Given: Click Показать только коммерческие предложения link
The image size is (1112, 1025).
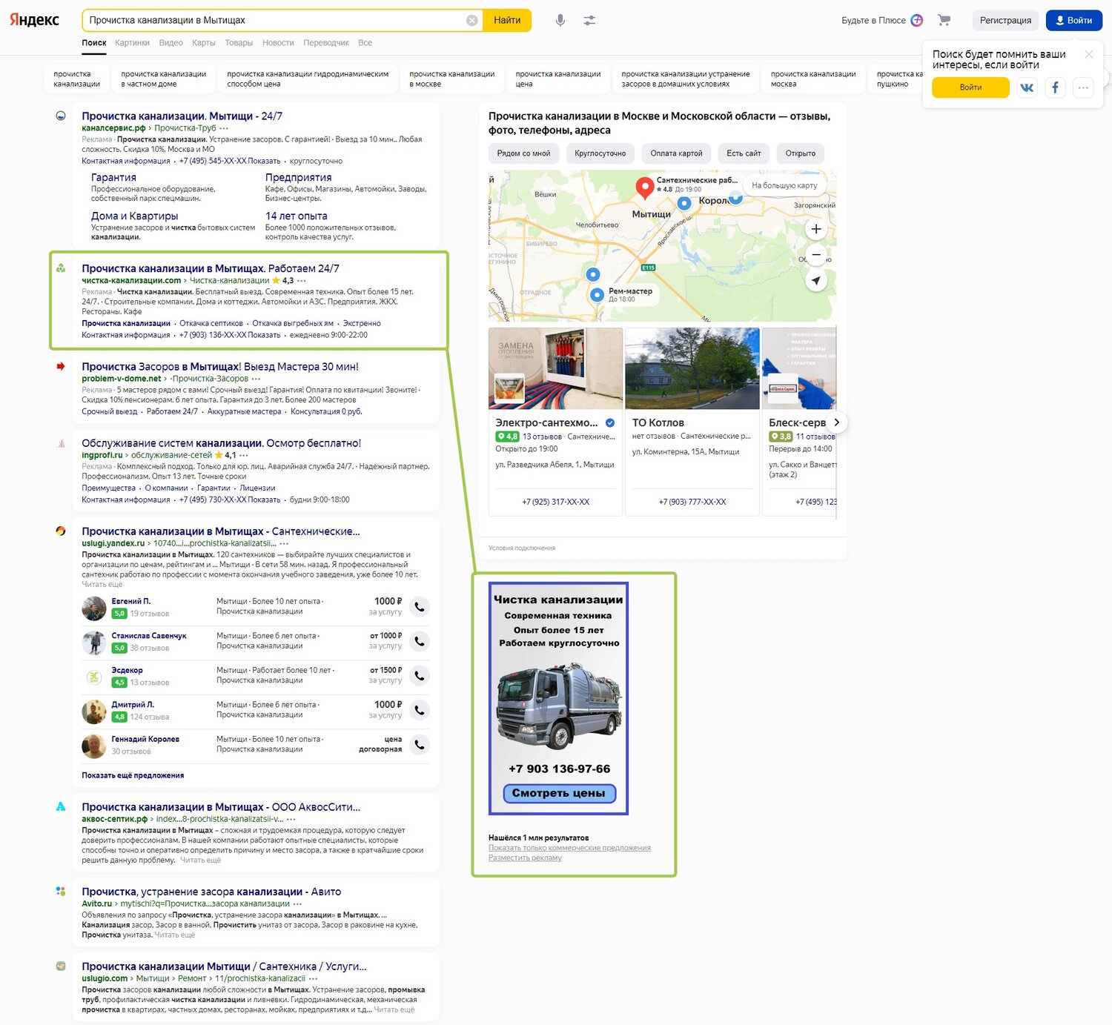Looking at the screenshot, I should (569, 848).
